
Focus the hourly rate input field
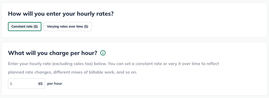(x=27, y=84)
